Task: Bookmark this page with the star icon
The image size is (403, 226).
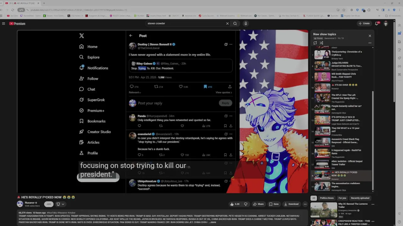Action: (344, 10)
